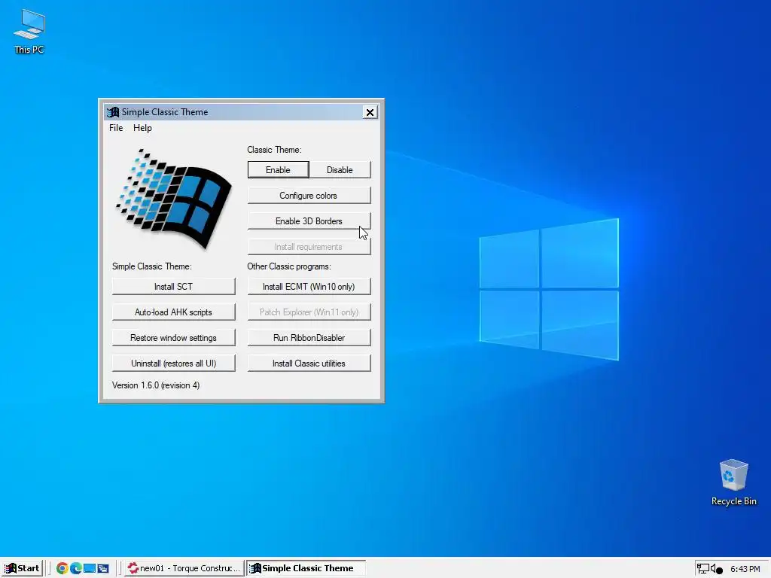This screenshot has width=771, height=578.
Task: Select the Recycle Bin desktop icon
Action: [x=733, y=482]
